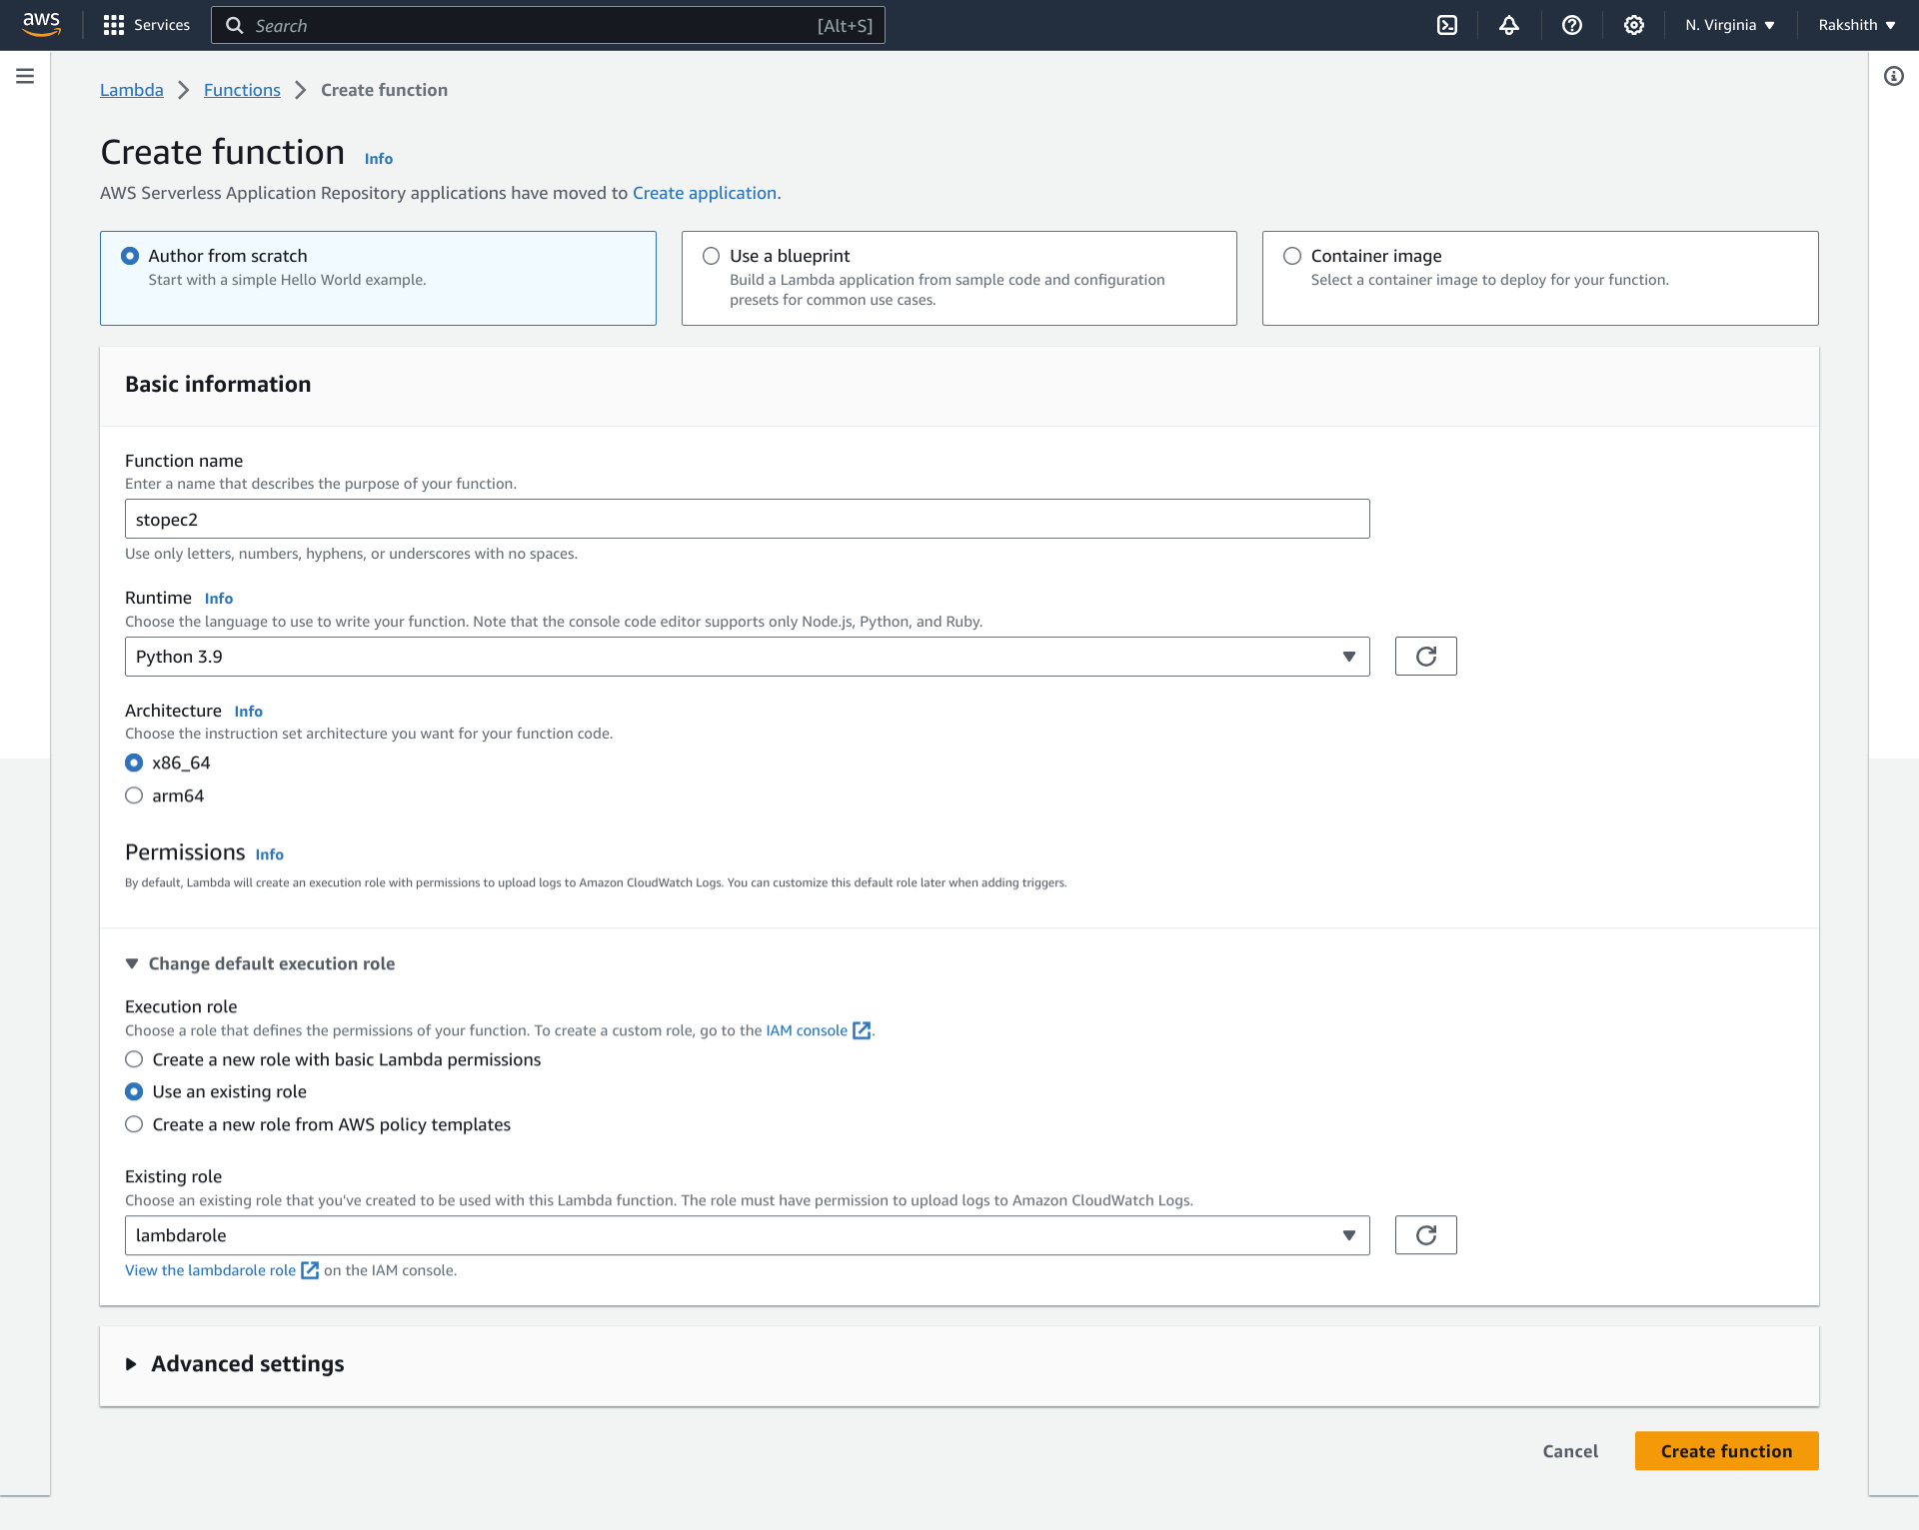Viewport: 1919px width, 1530px height.
Task: Expand Advanced settings section
Action: click(235, 1364)
